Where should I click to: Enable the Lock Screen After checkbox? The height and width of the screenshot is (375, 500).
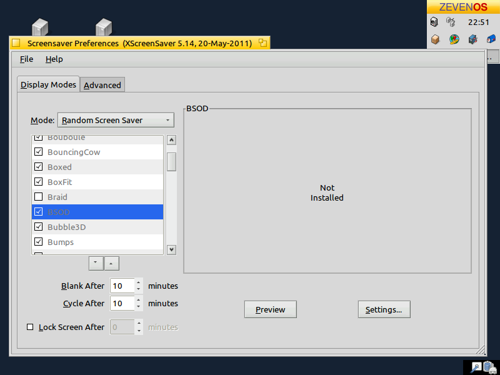[x=30, y=327]
